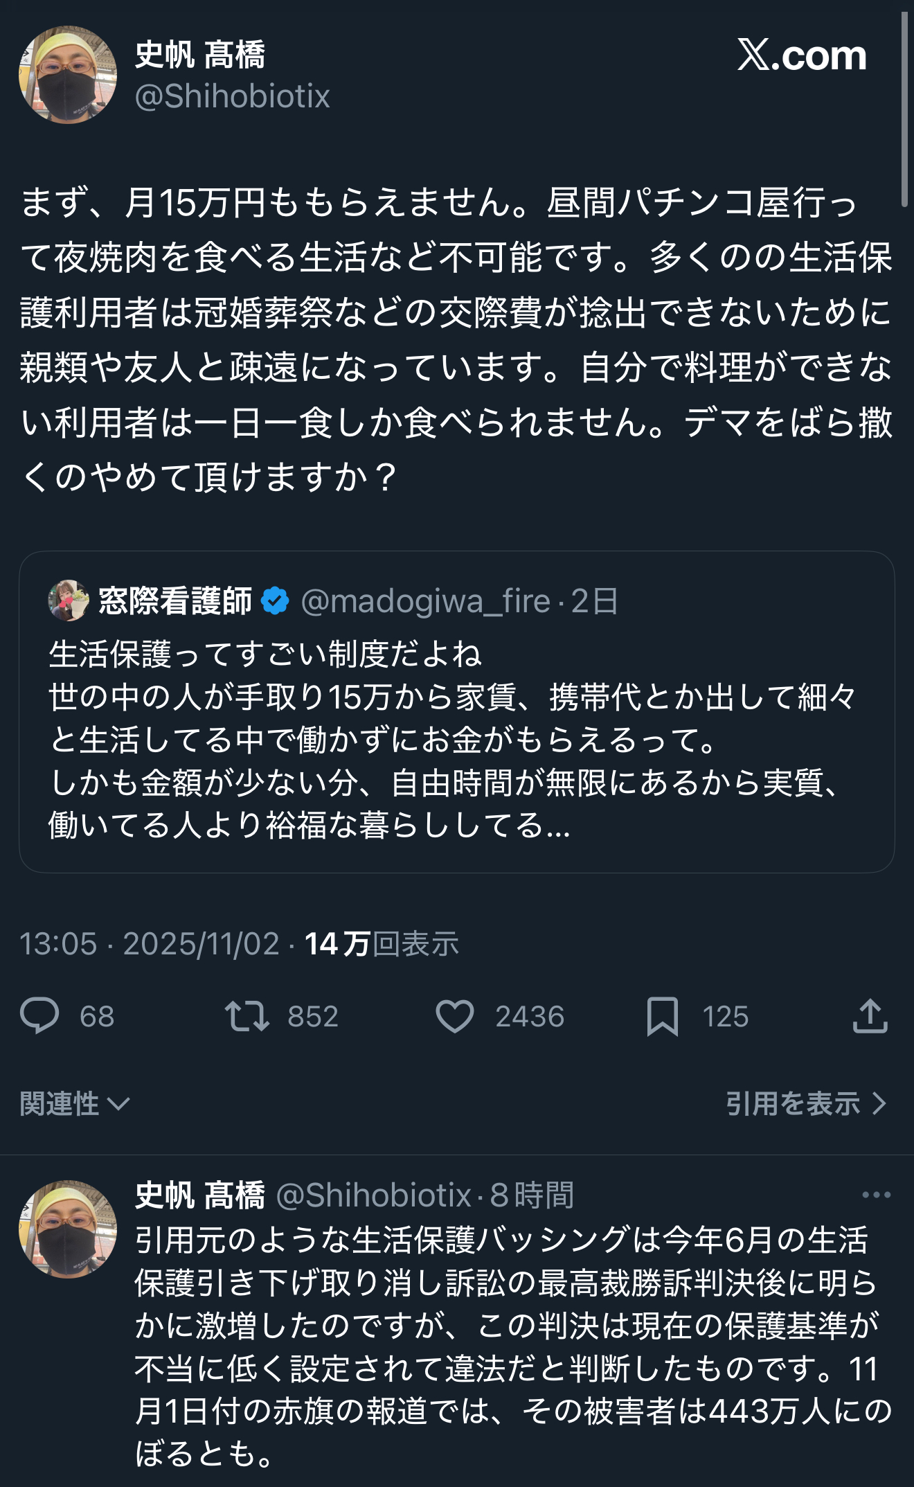The width and height of the screenshot is (914, 1487).
Task: Bookmark this post
Action: [x=662, y=1016]
